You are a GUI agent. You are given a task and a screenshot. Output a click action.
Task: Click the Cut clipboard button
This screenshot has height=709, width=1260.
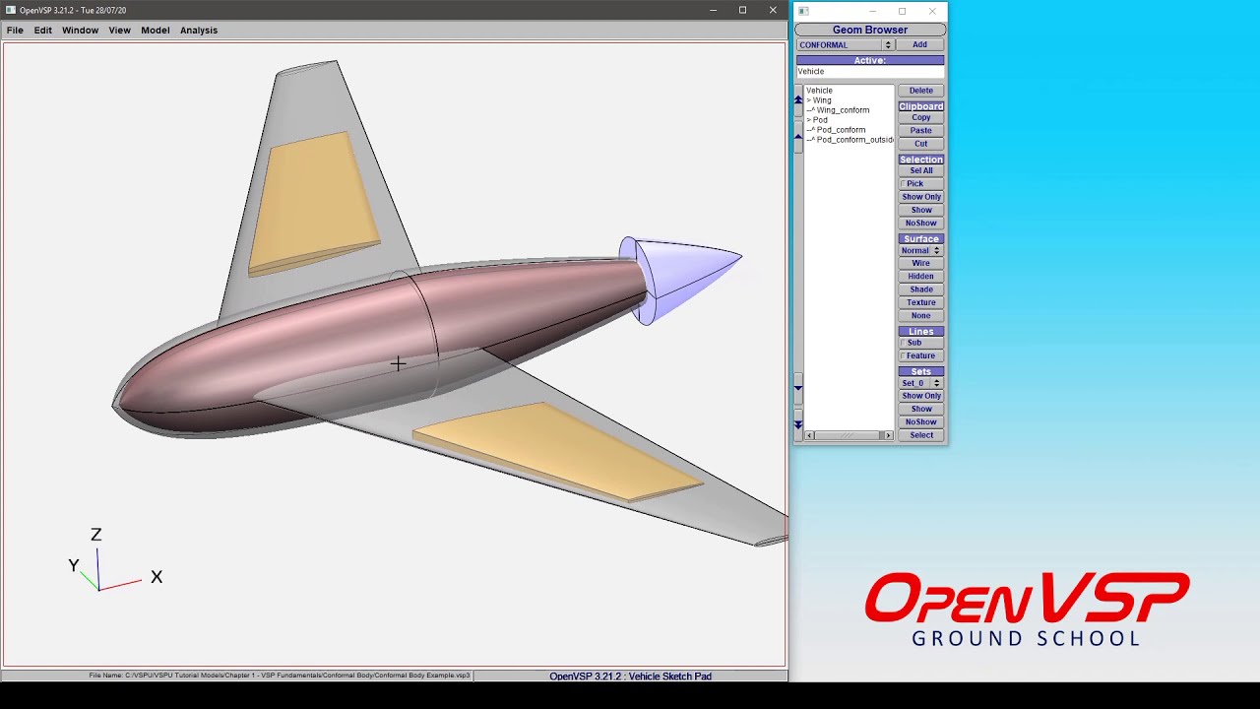(x=921, y=144)
